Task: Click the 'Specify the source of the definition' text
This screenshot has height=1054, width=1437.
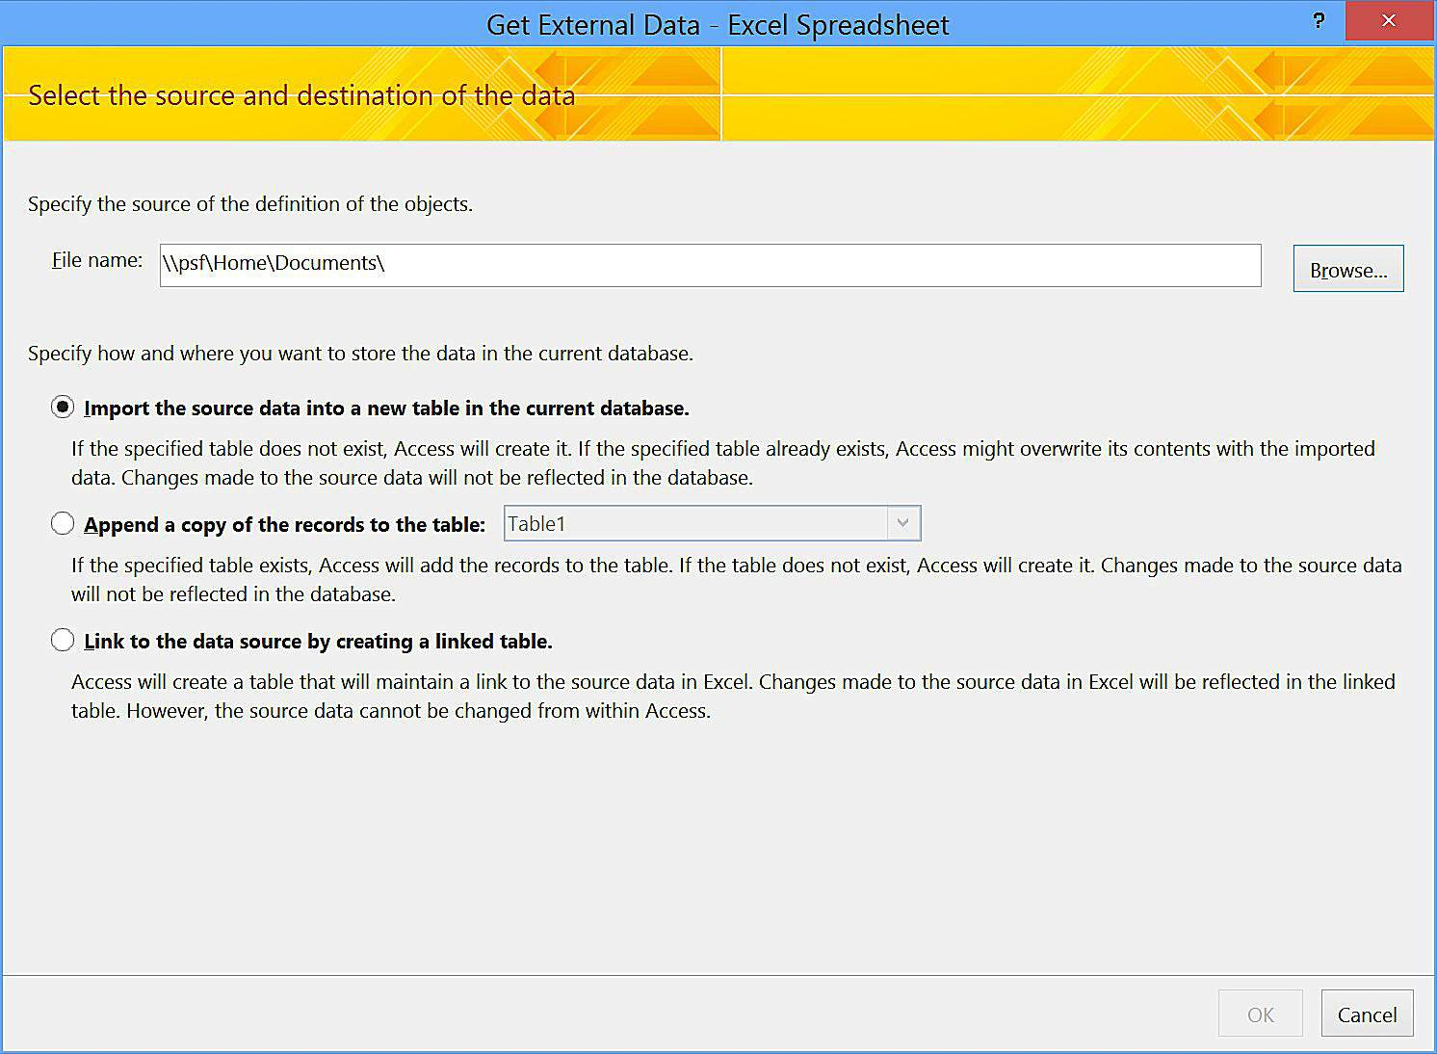Action: [x=249, y=203]
